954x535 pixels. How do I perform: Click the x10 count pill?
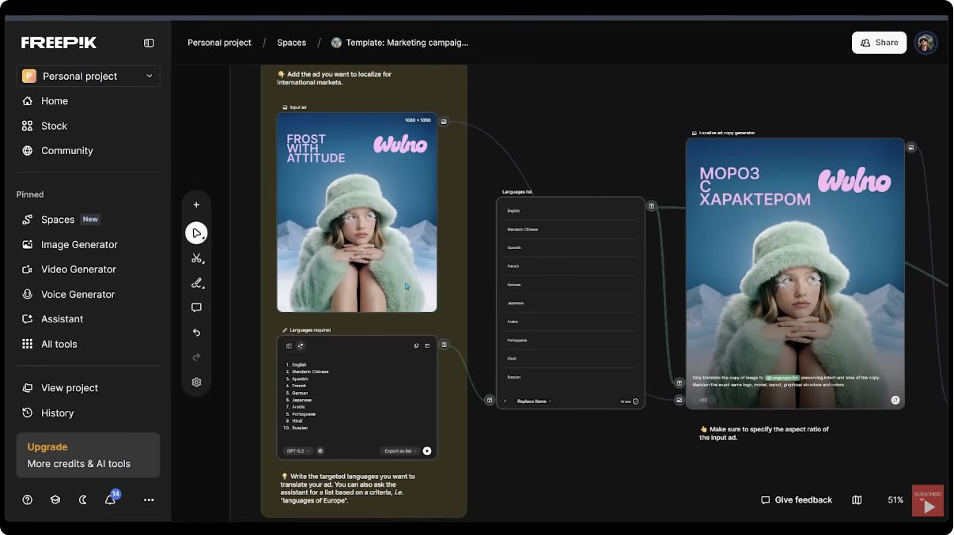[702, 400]
